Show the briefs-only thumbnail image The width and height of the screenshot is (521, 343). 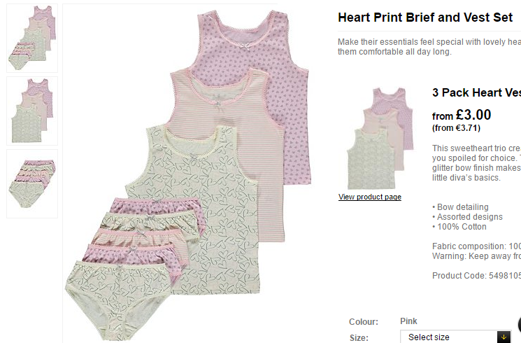(32, 183)
